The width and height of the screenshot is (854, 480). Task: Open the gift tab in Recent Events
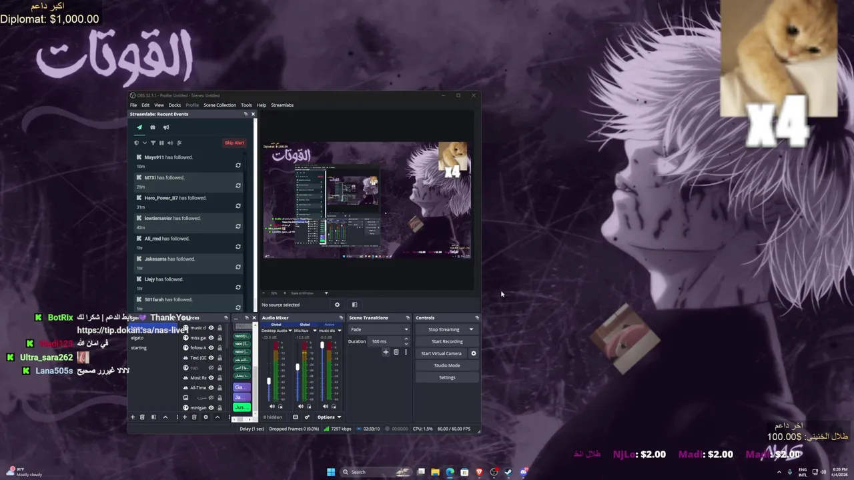pyautogui.click(x=153, y=127)
